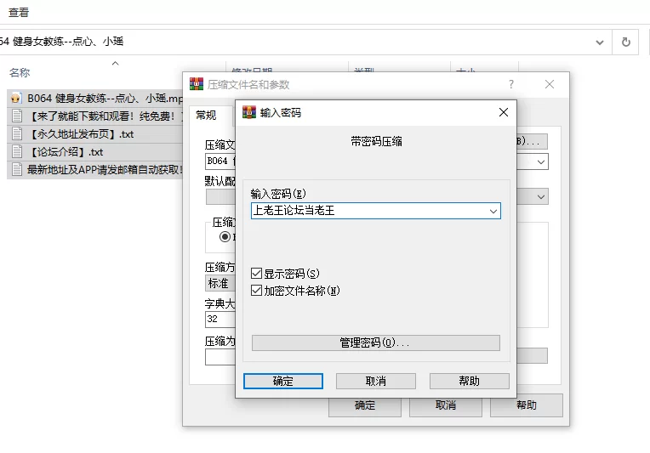Confirm password with 确定 in 输入密码 dialog
Image resolution: width=650 pixels, height=453 pixels.
282,381
